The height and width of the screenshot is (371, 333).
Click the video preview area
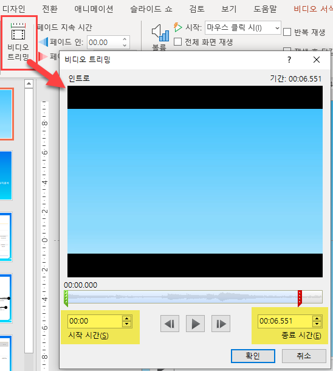click(195, 181)
